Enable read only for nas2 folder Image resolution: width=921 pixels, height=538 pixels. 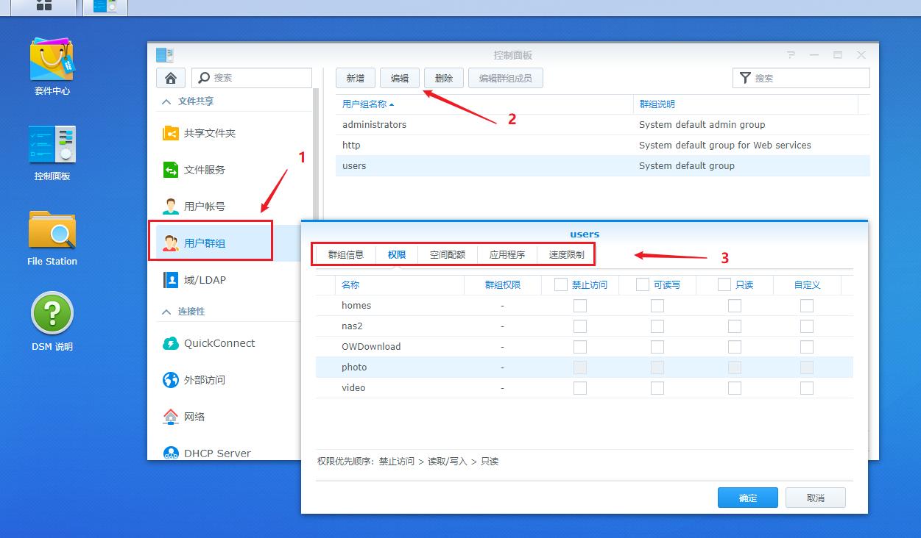pyautogui.click(x=735, y=326)
